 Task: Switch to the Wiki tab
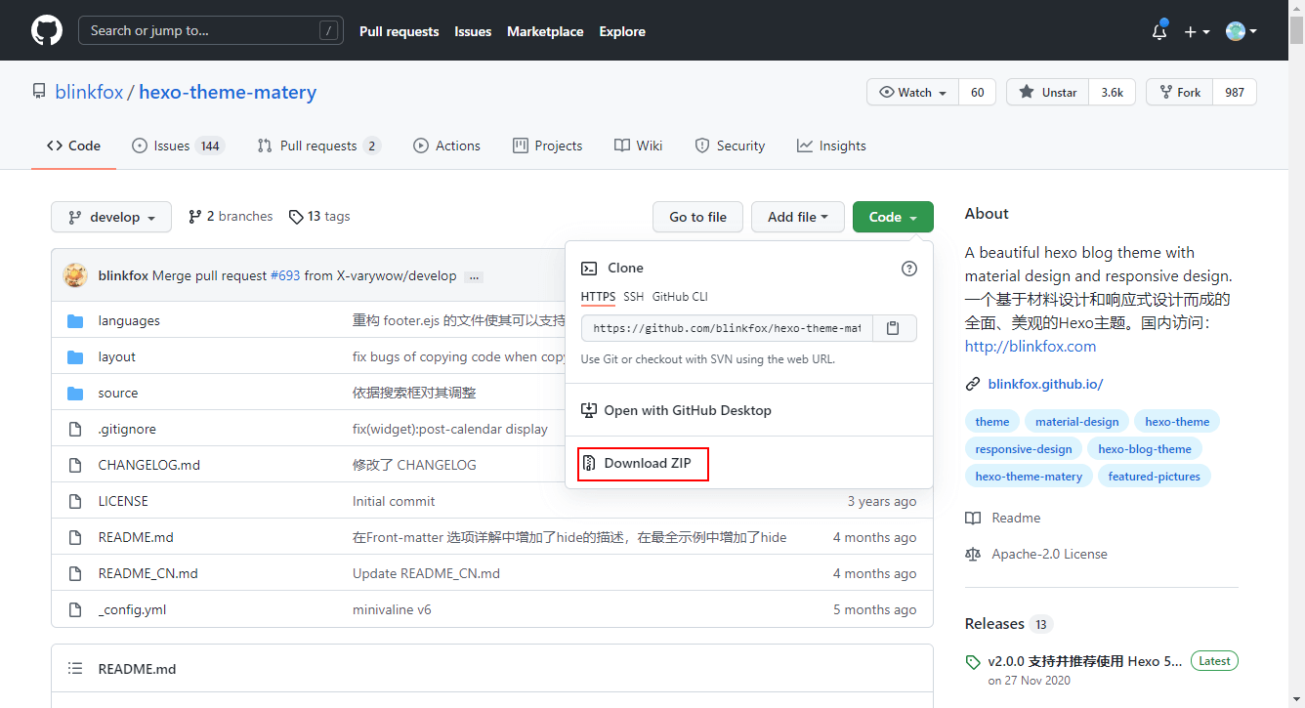tap(638, 146)
